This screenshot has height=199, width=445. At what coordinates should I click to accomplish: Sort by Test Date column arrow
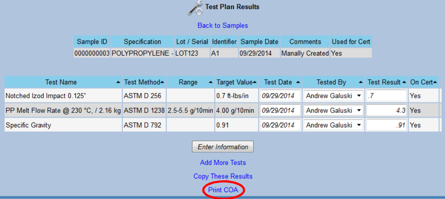click(x=298, y=82)
